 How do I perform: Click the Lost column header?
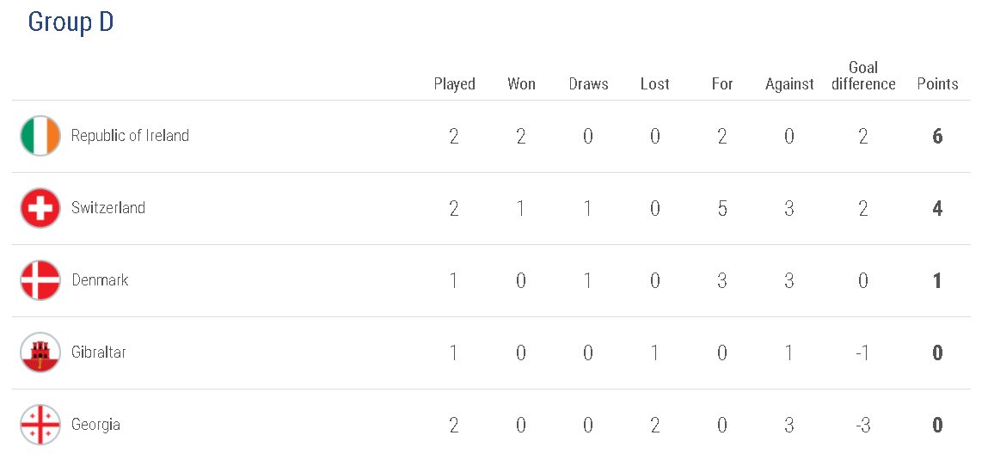tap(654, 84)
